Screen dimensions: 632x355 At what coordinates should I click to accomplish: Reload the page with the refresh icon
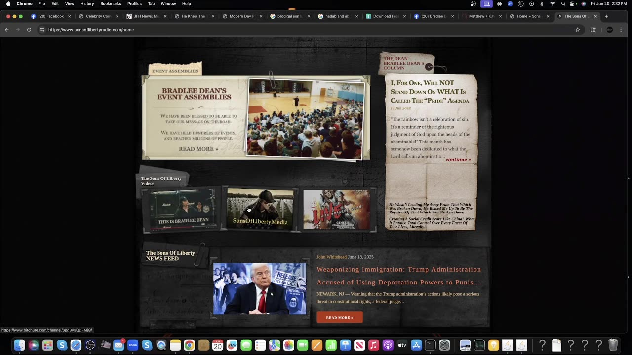coord(29,30)
